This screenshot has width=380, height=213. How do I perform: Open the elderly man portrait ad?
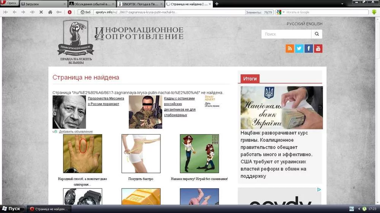(x=69, y=112)
